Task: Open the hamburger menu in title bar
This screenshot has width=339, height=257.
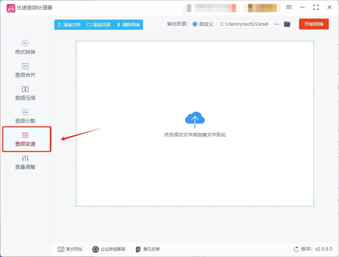Action: coord(289,7)
